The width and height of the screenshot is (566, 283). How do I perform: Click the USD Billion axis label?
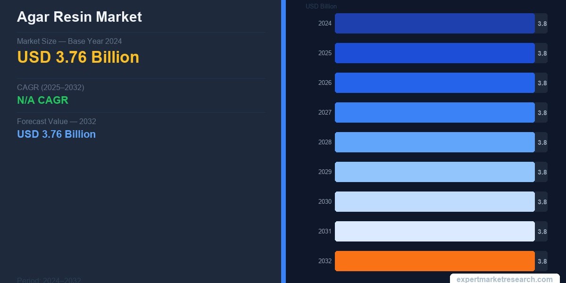pos(321,6)
